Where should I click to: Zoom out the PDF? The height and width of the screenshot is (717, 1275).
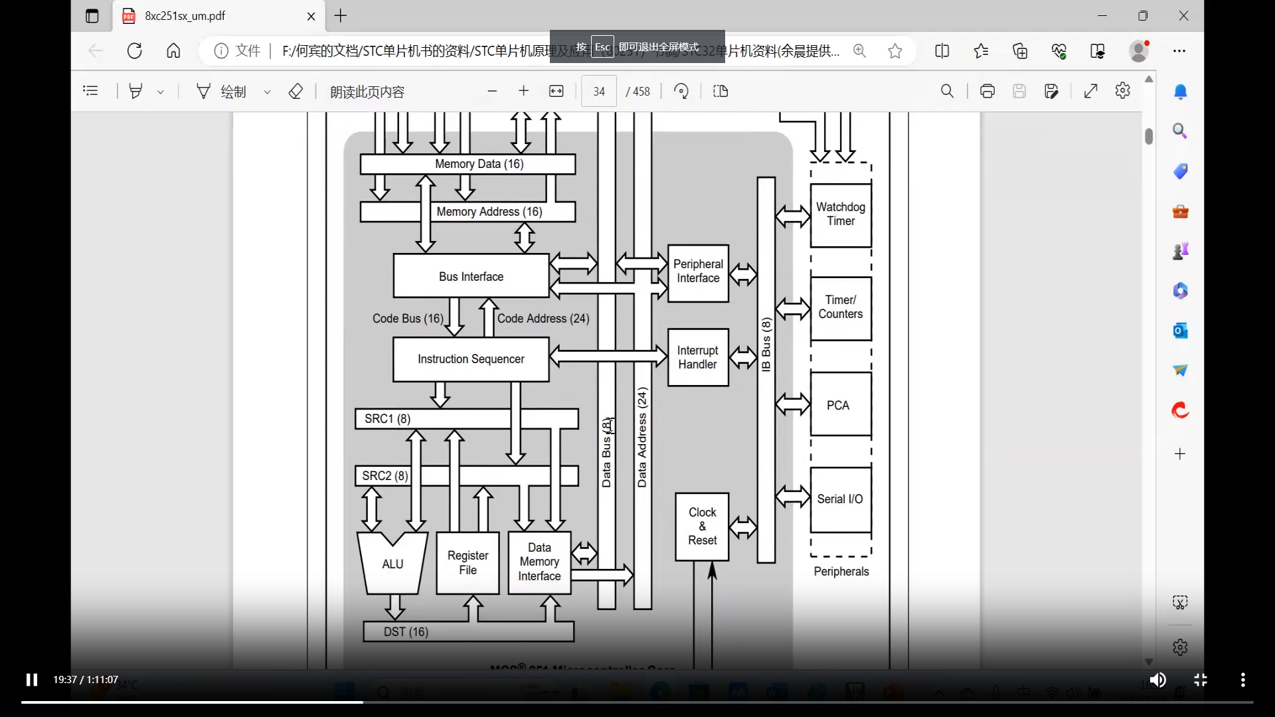tap(492, 91)
